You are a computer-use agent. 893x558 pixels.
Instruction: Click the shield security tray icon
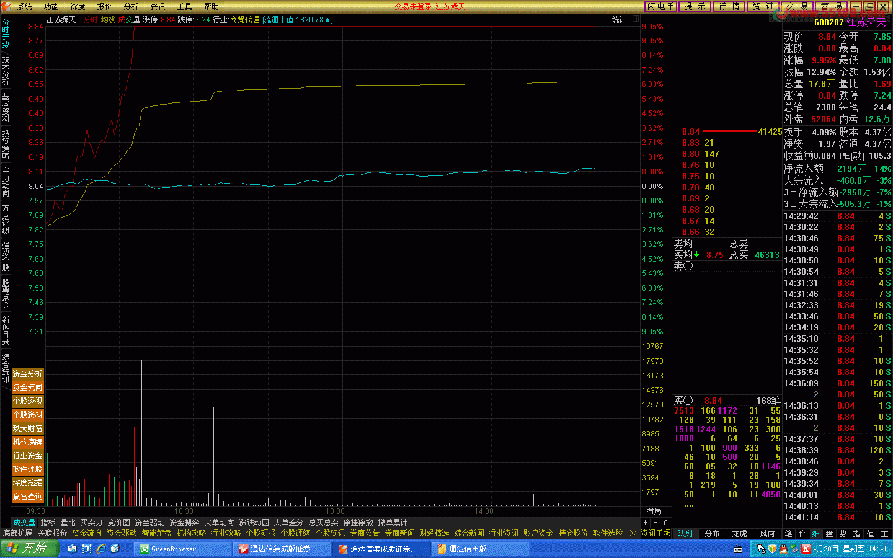point(773,549)
